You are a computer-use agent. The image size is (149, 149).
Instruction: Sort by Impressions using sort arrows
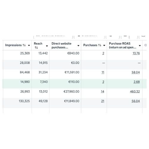point(24,45)
